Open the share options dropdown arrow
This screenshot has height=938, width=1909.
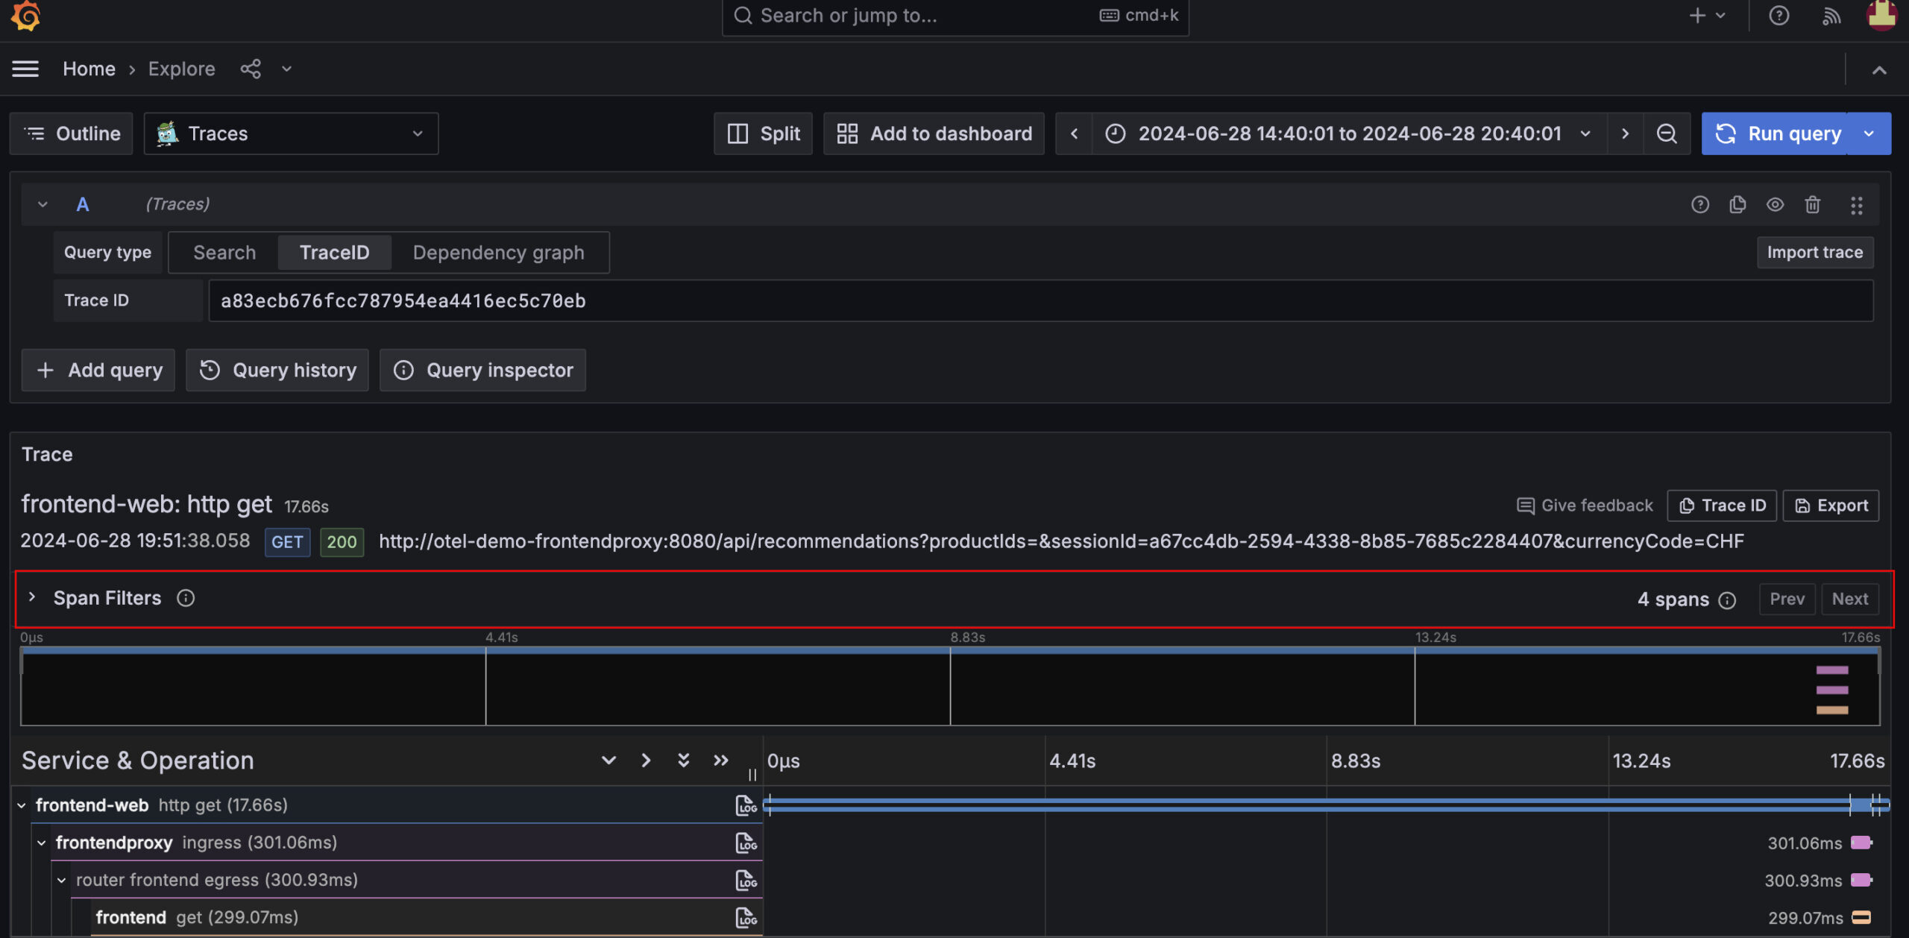pyautogui.click(x=286, y=69)
